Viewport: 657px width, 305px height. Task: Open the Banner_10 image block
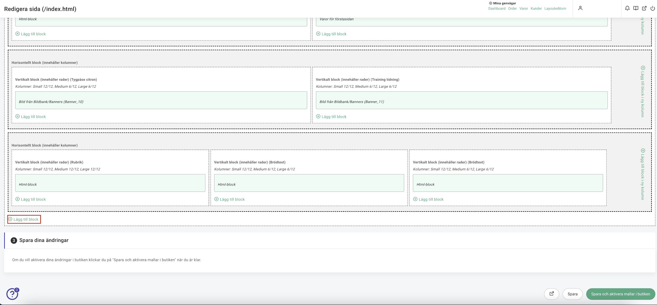click(x=161, y=100)
